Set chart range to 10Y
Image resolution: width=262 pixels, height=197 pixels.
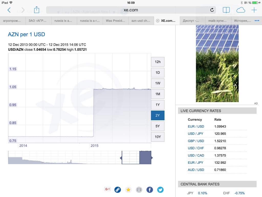(x=158, y=137)
